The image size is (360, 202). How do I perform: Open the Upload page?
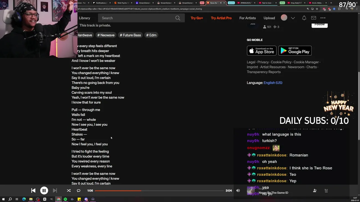pyautogui.click(x=269, y=18)
